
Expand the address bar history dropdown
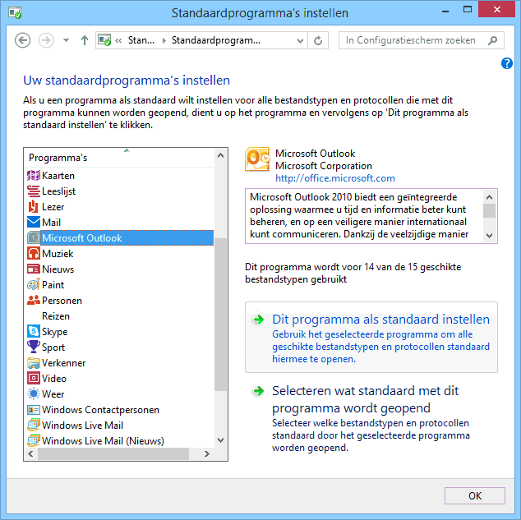tap(301, 40)
